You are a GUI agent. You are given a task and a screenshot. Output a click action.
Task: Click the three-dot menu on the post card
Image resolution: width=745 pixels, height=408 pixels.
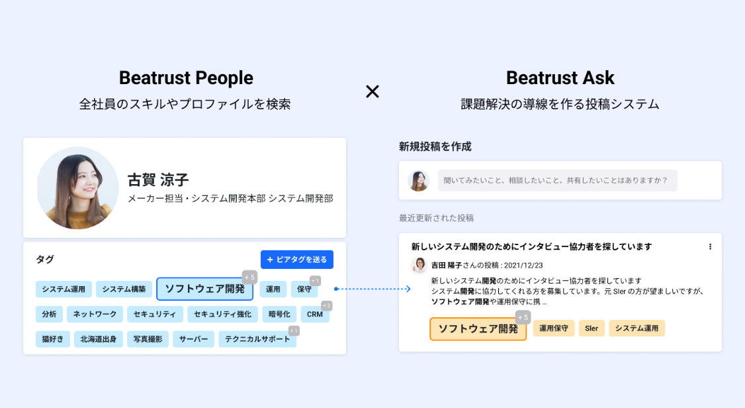coord(710,246)
